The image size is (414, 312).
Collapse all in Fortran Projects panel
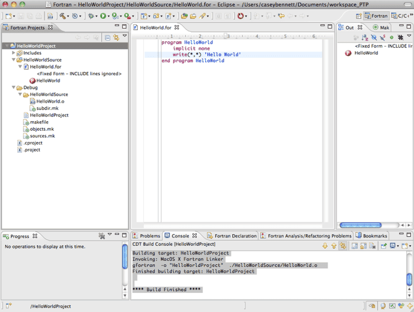[x=107, y=37]
